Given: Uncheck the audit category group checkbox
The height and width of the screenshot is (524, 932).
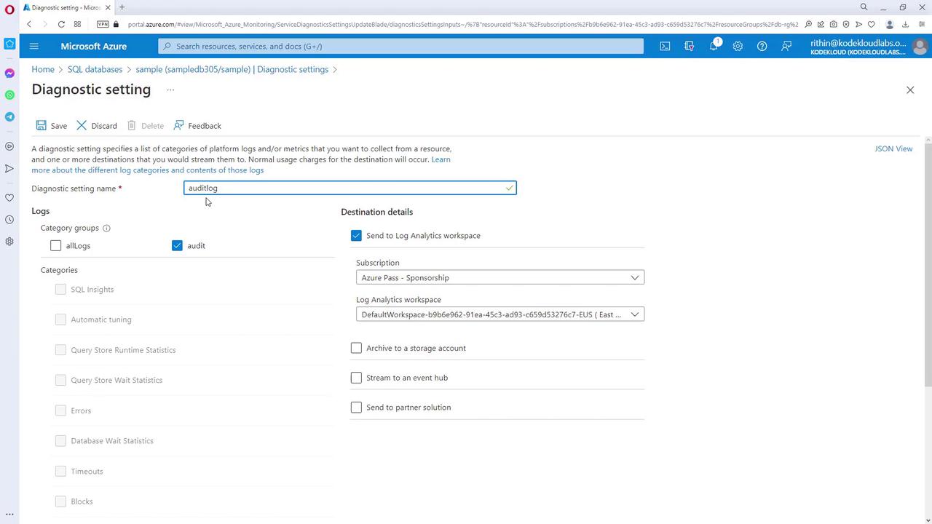Looking at the screenshot, I should click(177, 246).
